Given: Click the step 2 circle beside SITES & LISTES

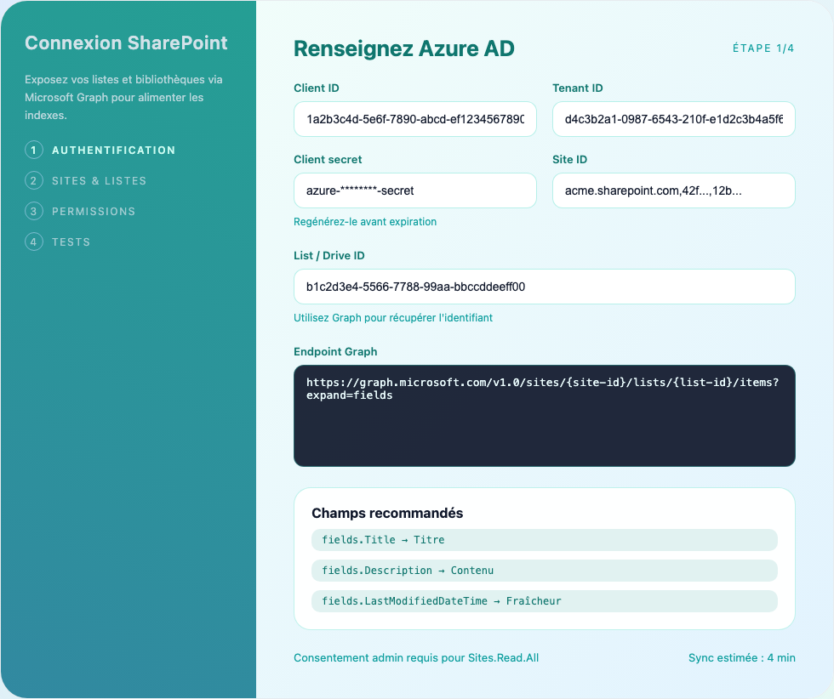Looking at the screenshot, I should [33, 180].
